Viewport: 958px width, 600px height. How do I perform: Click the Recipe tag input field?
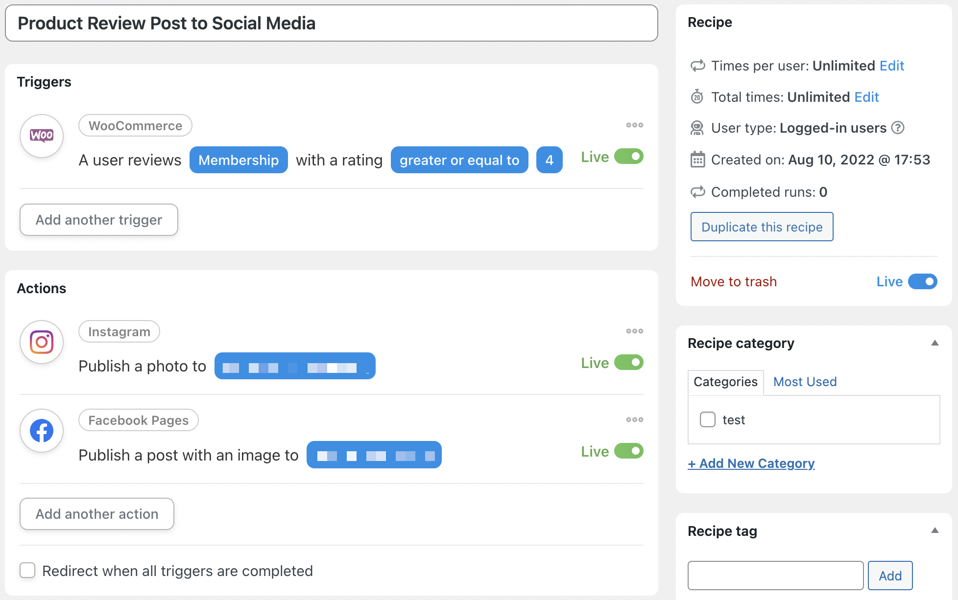click(x=775, y=576)
